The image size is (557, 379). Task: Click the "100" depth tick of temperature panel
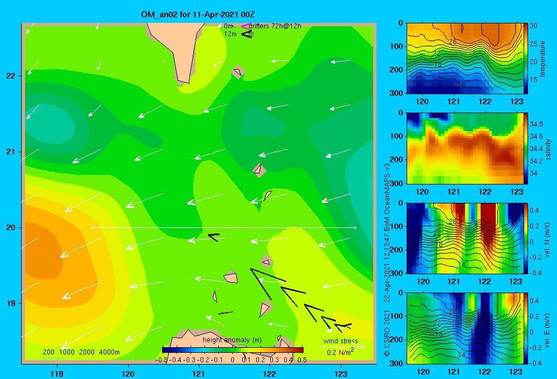(396, 46)
